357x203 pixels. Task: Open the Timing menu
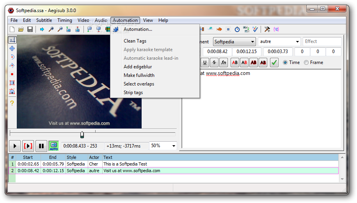click(65, 20)
